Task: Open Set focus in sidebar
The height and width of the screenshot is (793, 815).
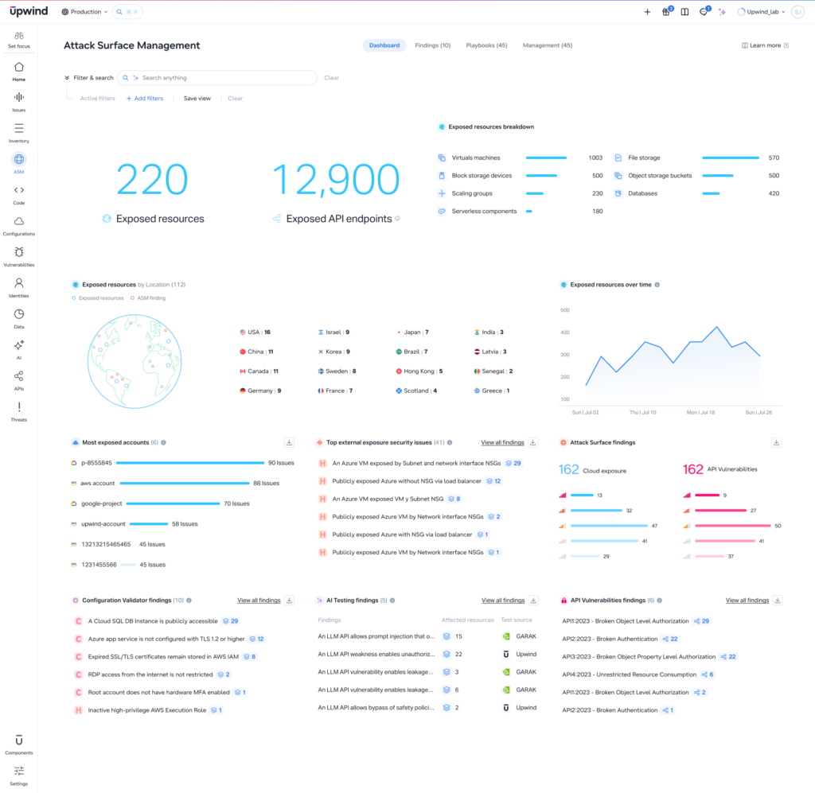Action: 19,40
